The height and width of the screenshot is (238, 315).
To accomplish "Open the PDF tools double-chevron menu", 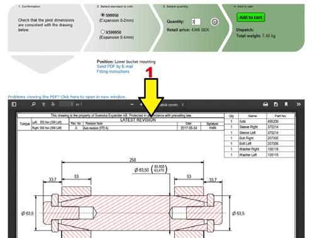I will (299, 105).
